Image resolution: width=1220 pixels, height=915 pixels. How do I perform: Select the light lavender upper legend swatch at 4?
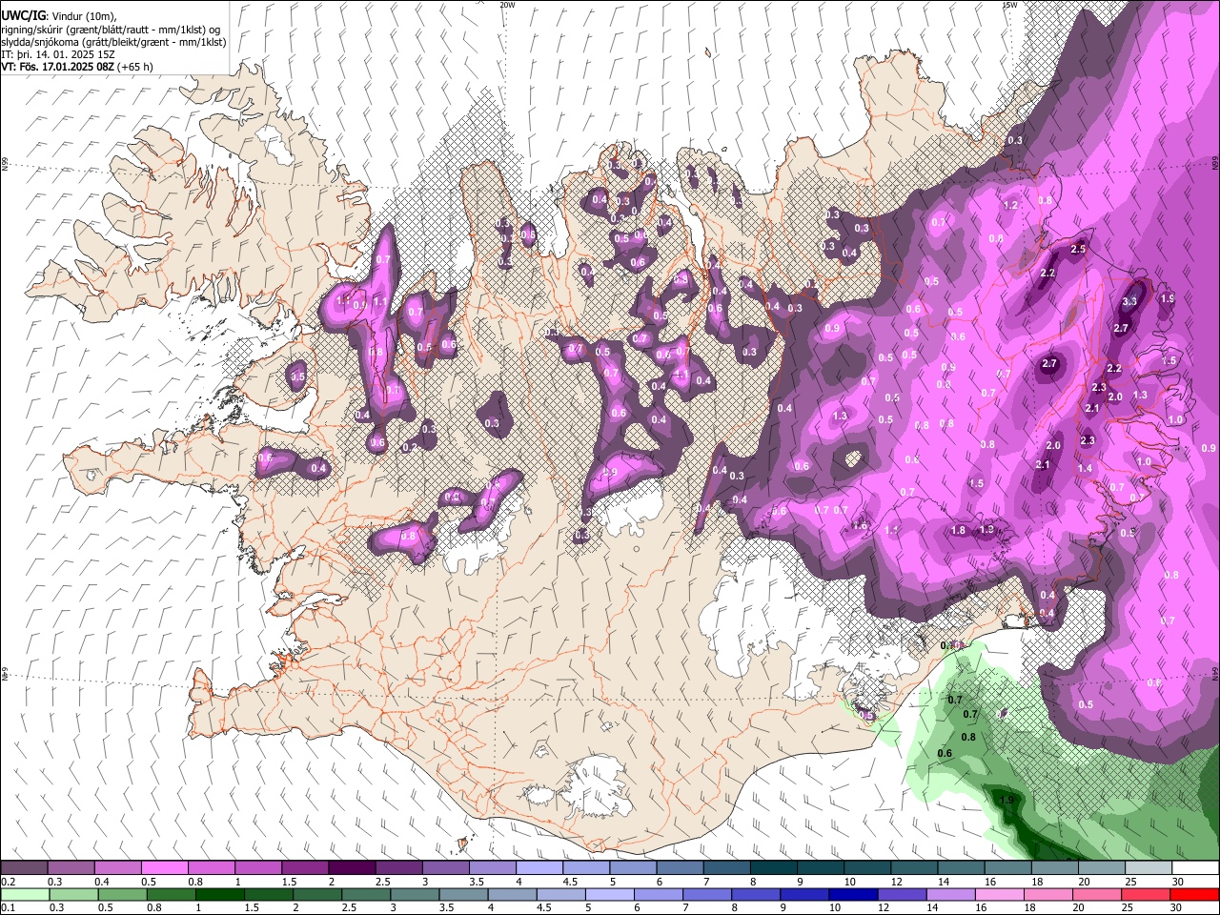tap(539, 868)
